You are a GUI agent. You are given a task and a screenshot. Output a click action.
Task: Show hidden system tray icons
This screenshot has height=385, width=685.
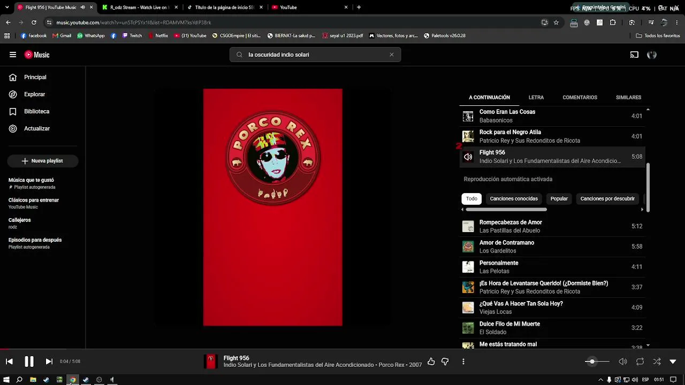click(x=600, y=380)
